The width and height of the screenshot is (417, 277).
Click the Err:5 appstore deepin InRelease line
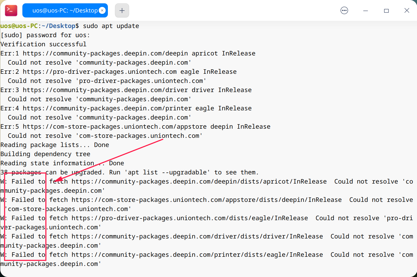point(135,127)
